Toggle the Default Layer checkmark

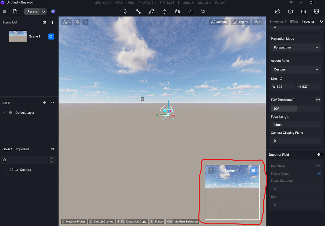click(x=4, y=113)
